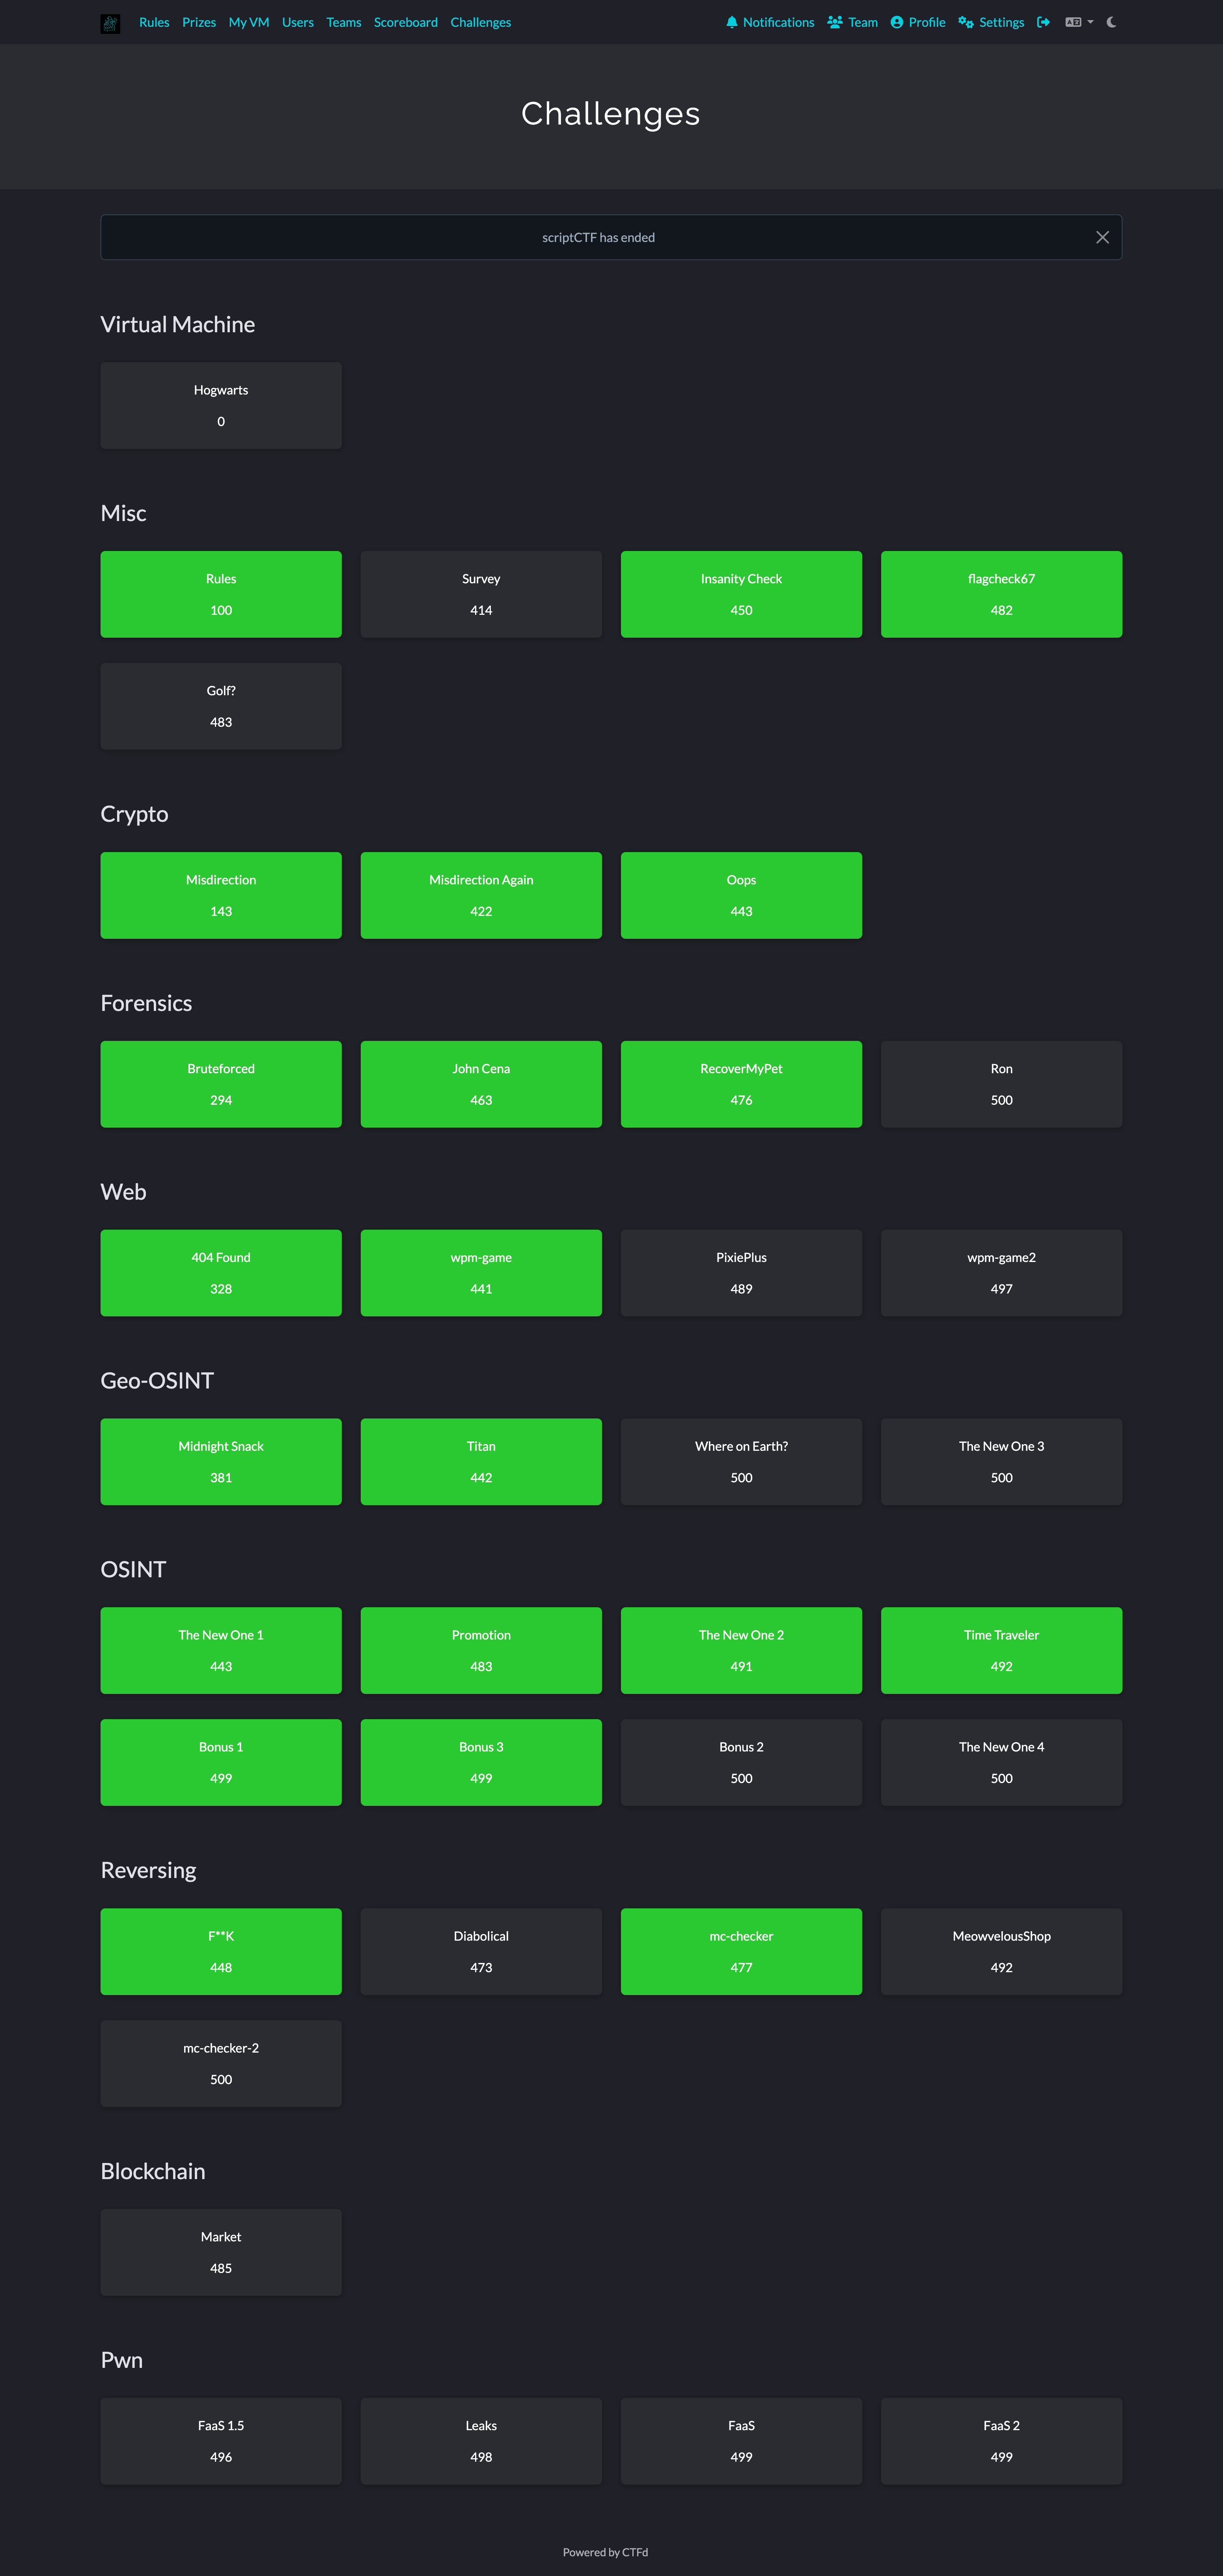1223x2576 pixels.
Task: Open the Bonus 3 challenge
Action: tap(481, 1763)
